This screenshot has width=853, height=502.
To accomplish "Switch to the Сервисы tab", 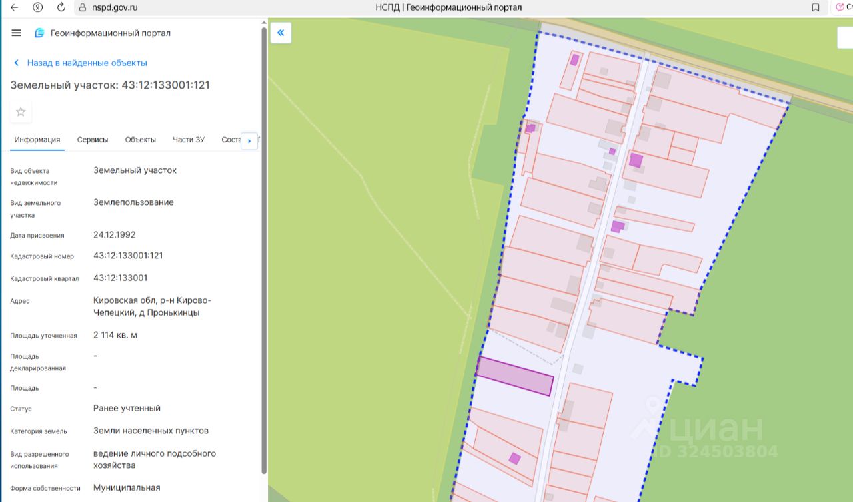I will pos(93,140).
